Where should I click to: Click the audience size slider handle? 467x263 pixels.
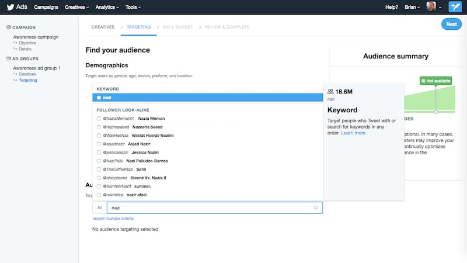(x=435, y=112)
